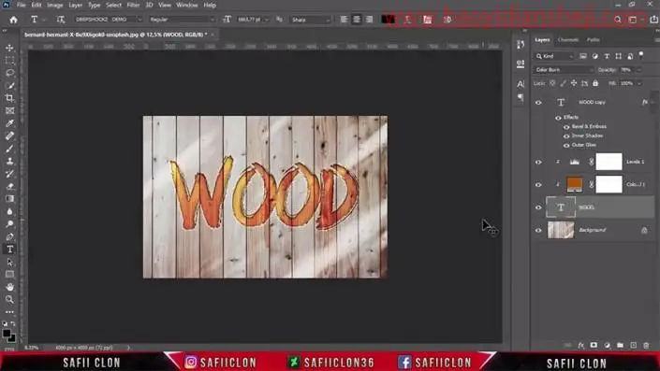This screenshot has width=660, height=371.
Task: Open the Color Burn blend mode dropdown
Action: [x=564, y=70]
